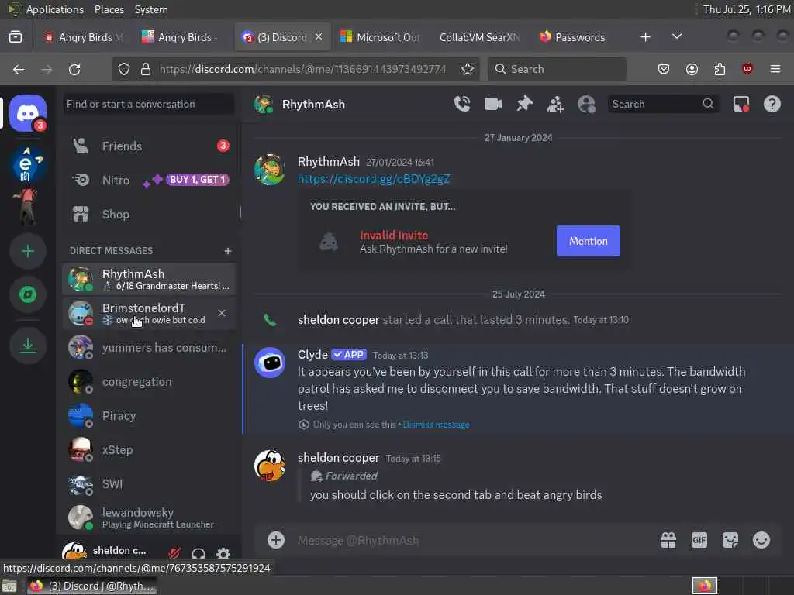Viewport: 794px width, 595px height.
Task: Open the uBlock Origin extension icon
Action: click(747, 69)
